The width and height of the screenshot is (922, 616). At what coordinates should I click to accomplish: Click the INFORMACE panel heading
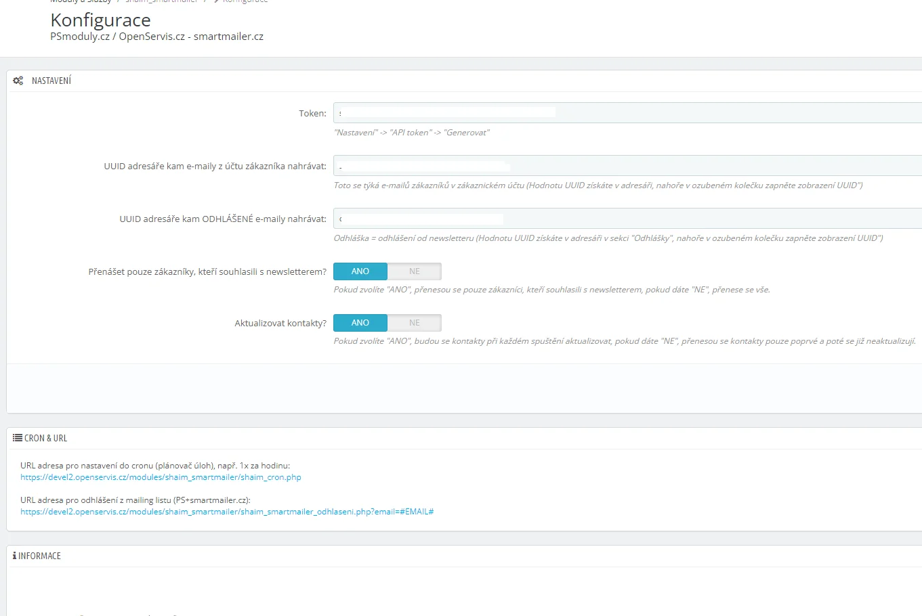point(39,556)
